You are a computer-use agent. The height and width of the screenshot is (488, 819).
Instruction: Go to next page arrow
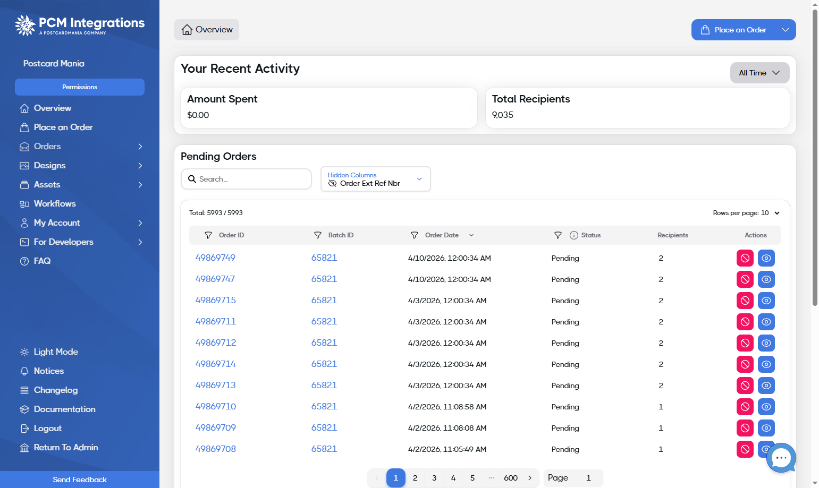(530, 478)
